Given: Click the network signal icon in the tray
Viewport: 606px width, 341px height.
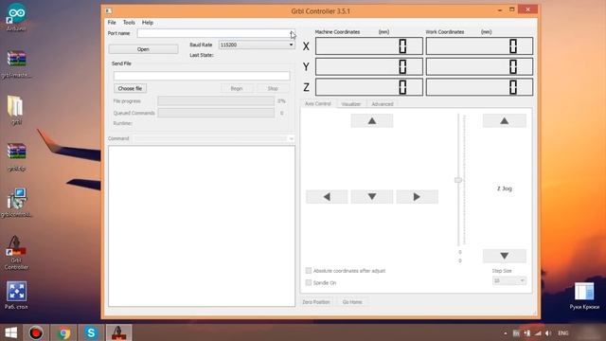Looking at the screenshot, I should pos(538,332).
